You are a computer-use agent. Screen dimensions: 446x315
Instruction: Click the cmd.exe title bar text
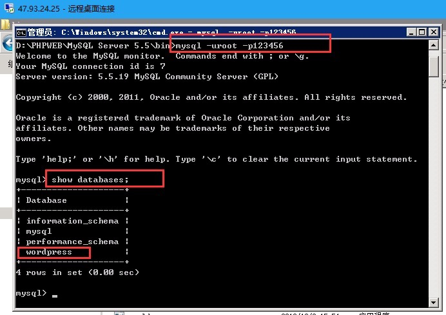tap(162, 32)
